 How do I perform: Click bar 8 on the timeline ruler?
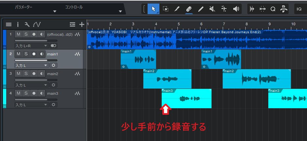[247, 24]
